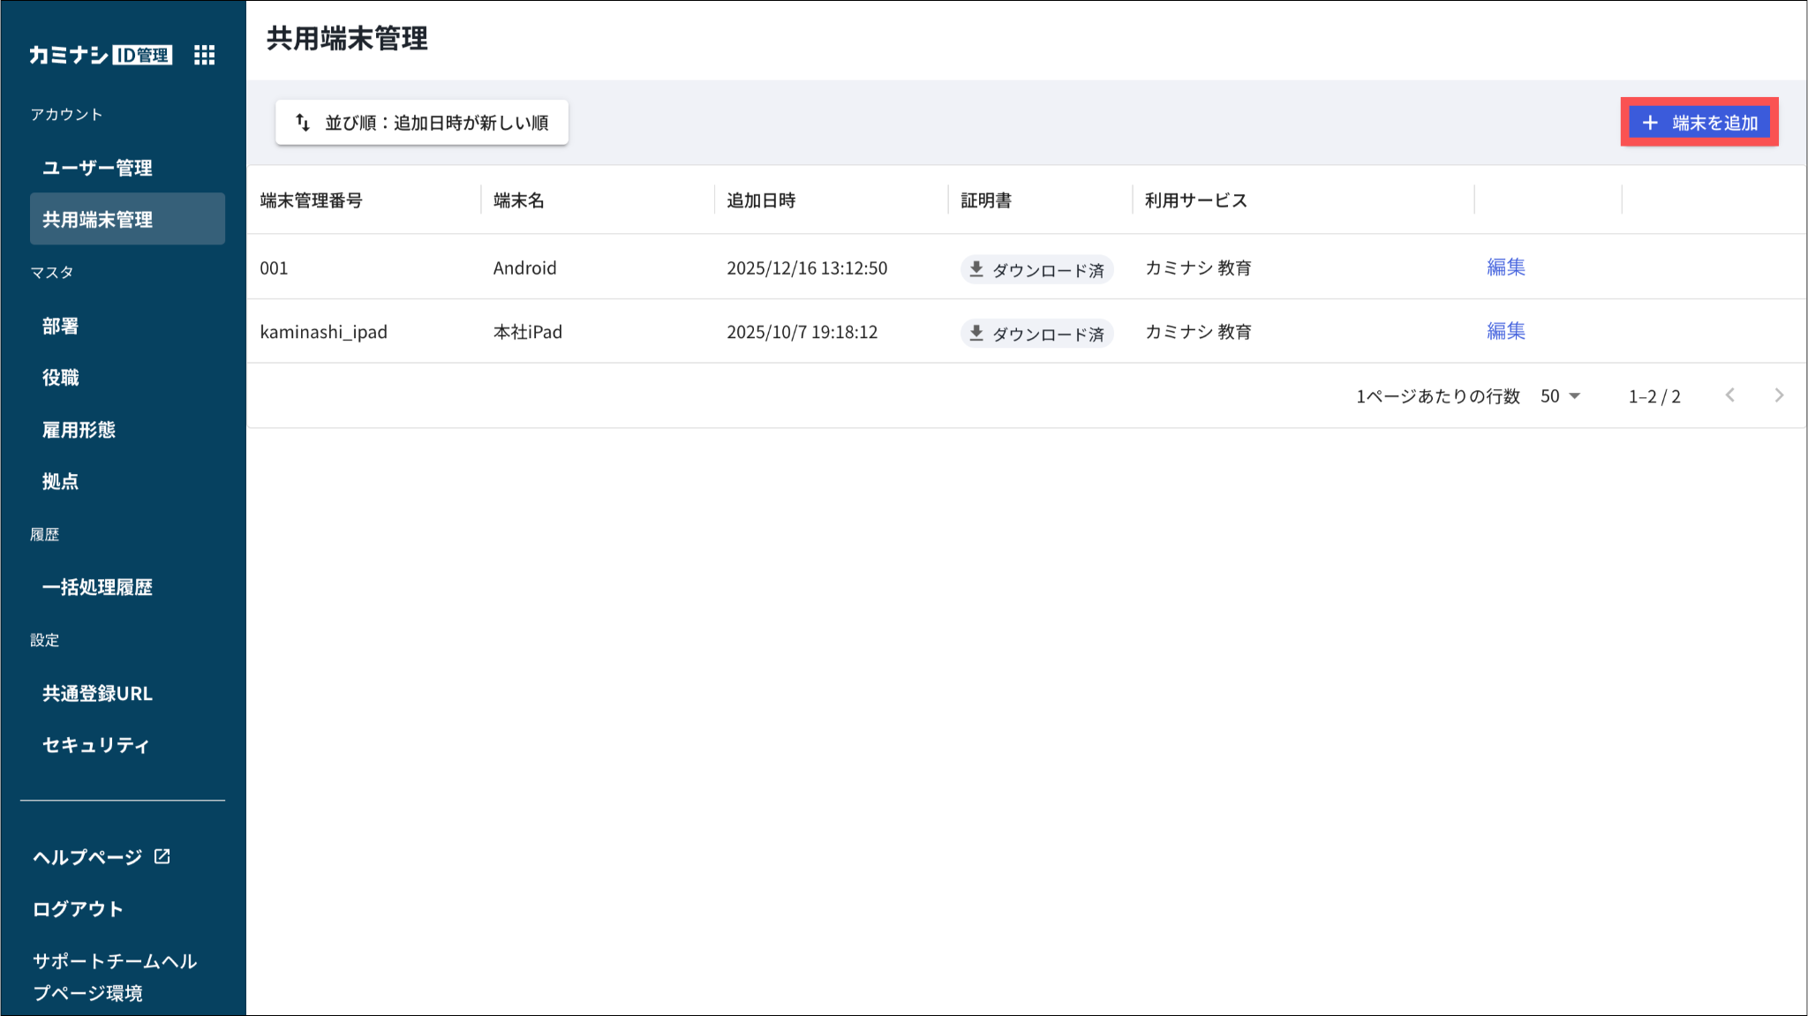Click 編集 link for the Android device

(x=1505, y=267)
